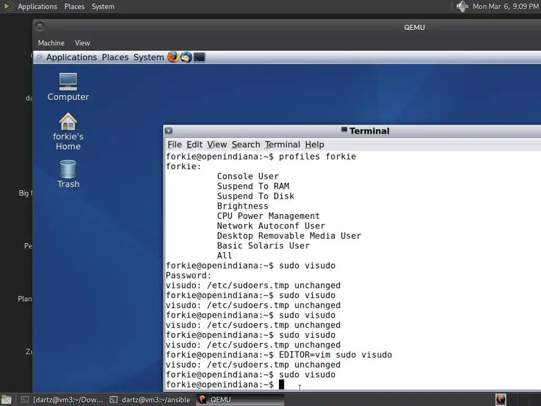Click the guest Applications foot logo icon
Image resolution: width=541 pixels, height=406 pixels.
39,57
